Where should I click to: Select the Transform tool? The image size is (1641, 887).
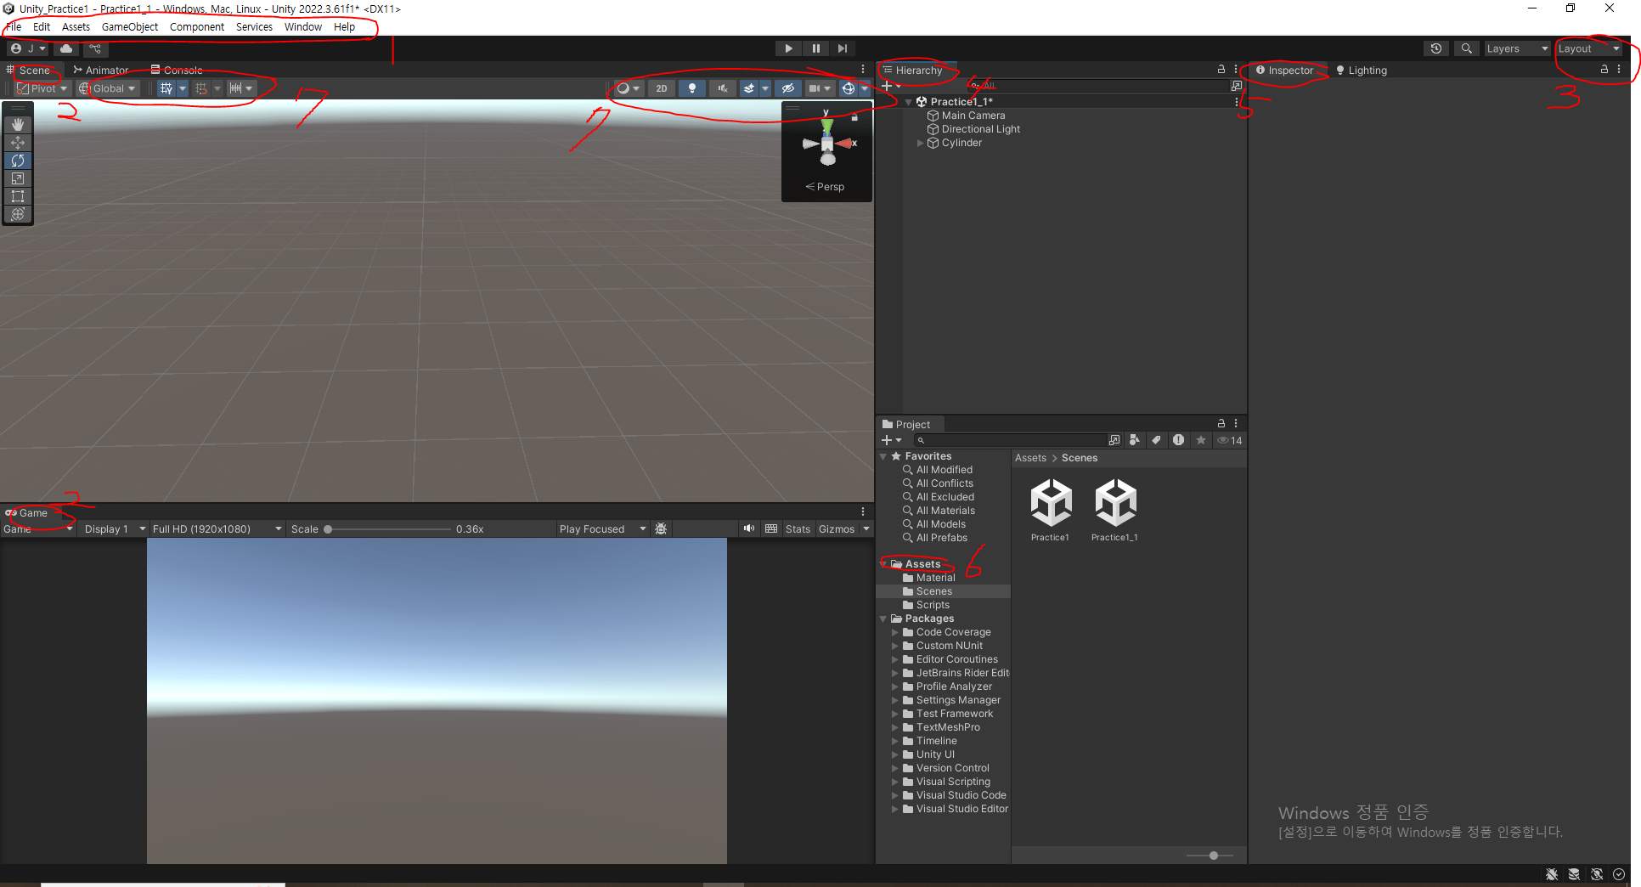(x=18, y=214)
